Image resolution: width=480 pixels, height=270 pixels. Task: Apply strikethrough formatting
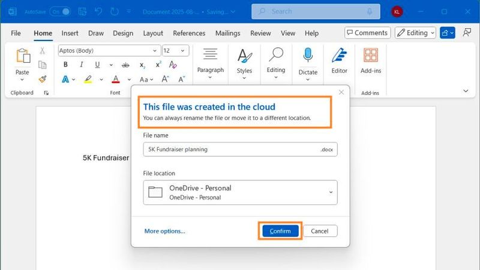coord(125,65)
